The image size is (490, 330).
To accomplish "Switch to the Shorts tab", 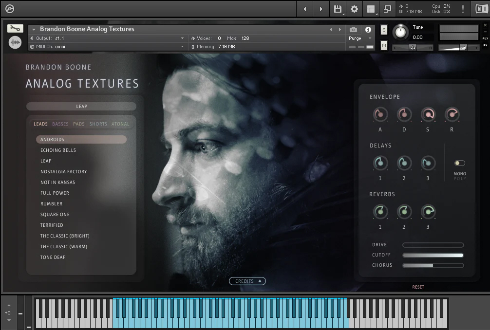I will tap(98, 124).
